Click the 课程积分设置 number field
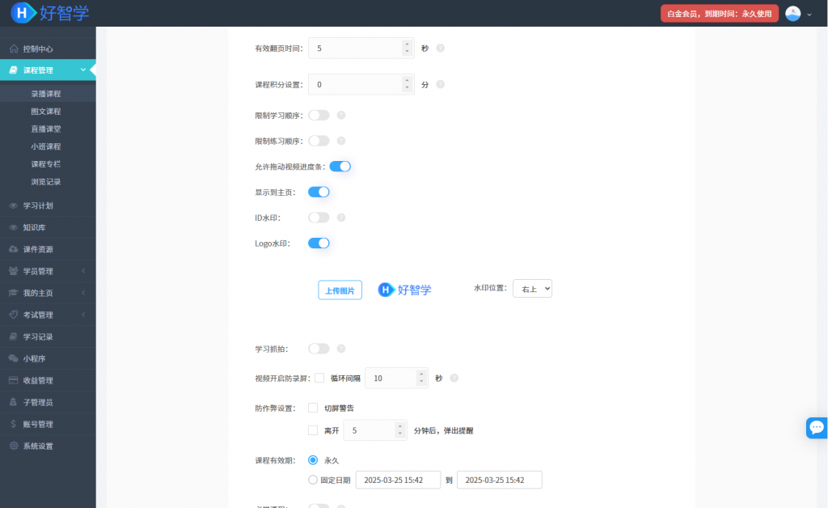This screenshot has height=508, width=828. point(356,84)
